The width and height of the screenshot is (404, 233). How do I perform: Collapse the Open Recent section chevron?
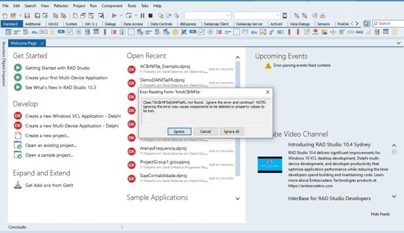(x=238, y=57)
